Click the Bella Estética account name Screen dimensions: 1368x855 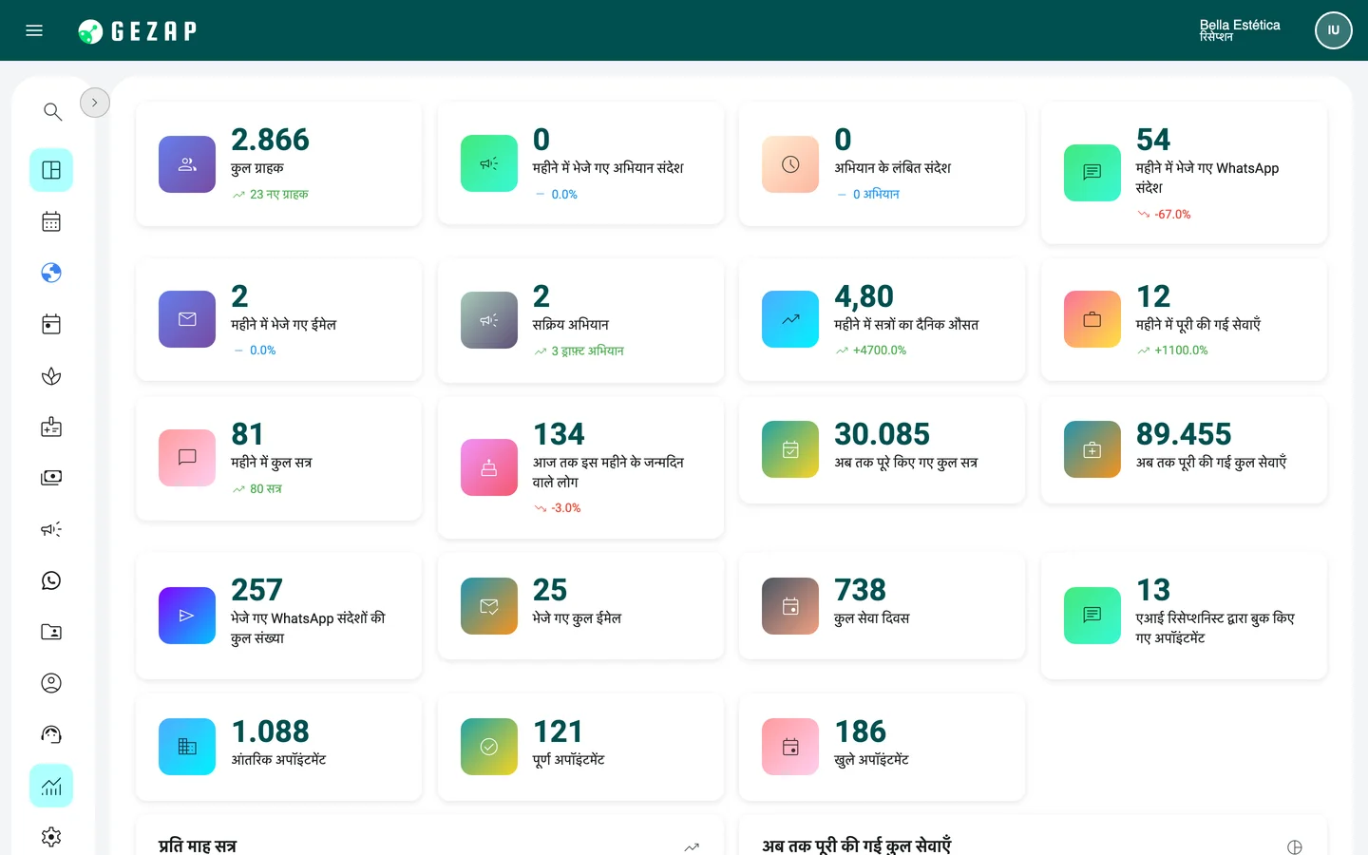(1240, 26)
